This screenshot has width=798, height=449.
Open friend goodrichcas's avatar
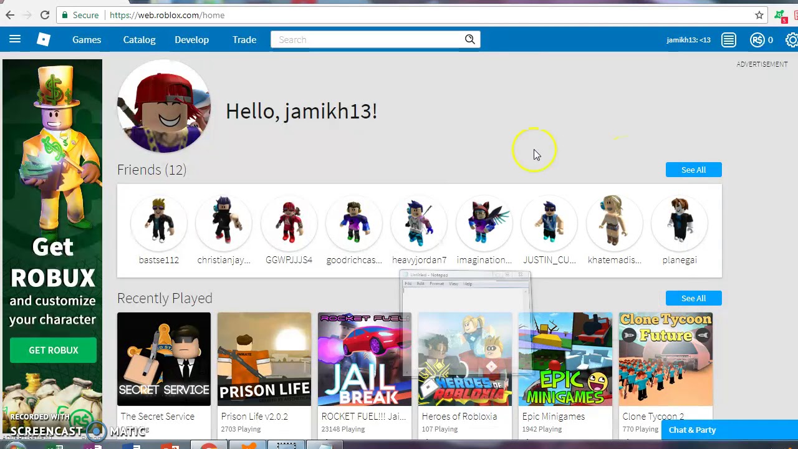[x=354, y=223]
